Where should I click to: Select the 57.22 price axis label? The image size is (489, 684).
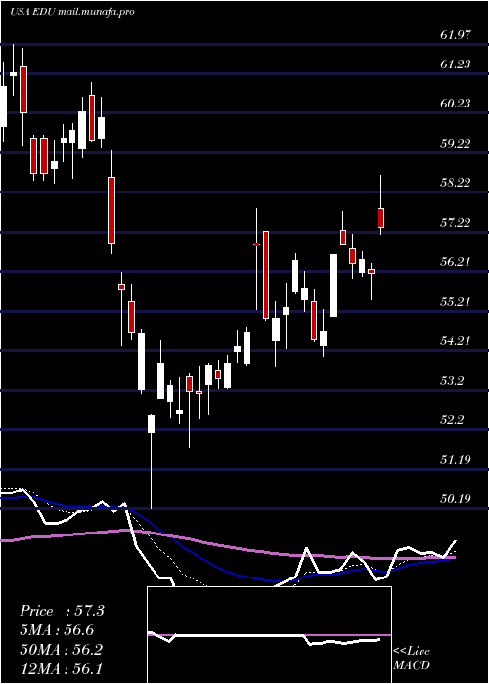456,223
